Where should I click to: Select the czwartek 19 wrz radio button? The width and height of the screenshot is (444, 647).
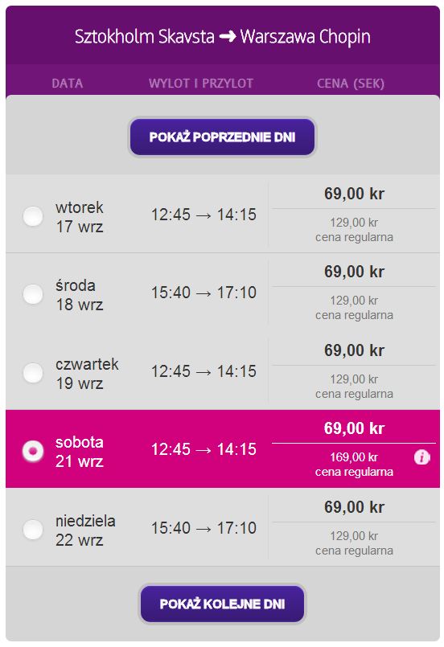pos(33,373)
